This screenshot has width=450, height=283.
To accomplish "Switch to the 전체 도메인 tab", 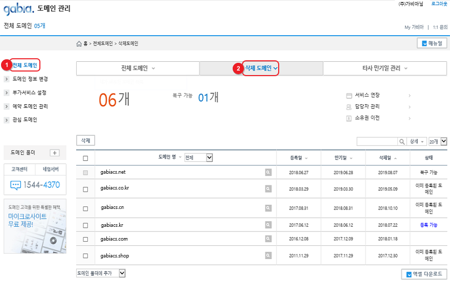I will pos(138,68).
